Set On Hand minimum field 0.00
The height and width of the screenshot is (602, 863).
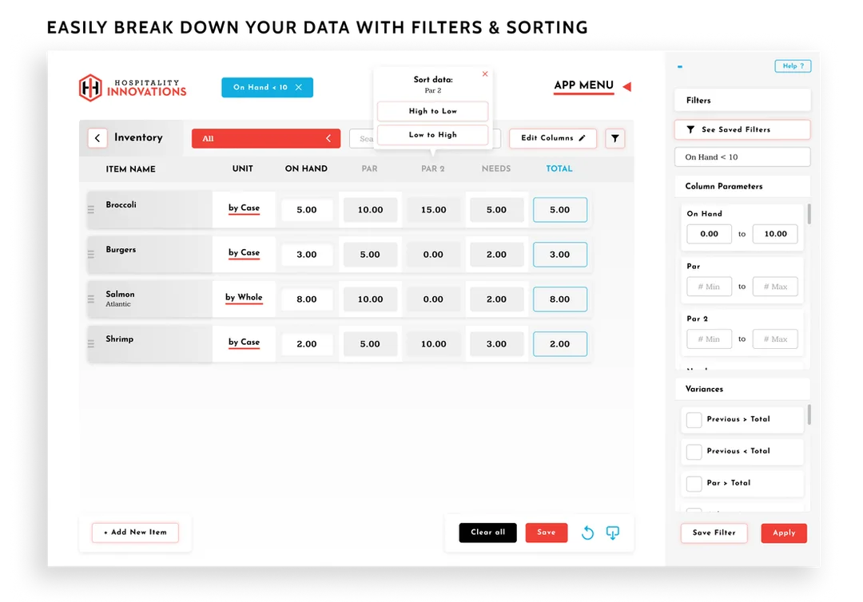[x=709, y=234]
